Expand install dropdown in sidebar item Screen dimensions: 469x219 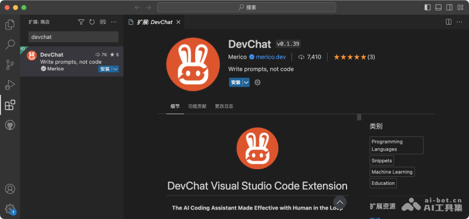point(115,69)
